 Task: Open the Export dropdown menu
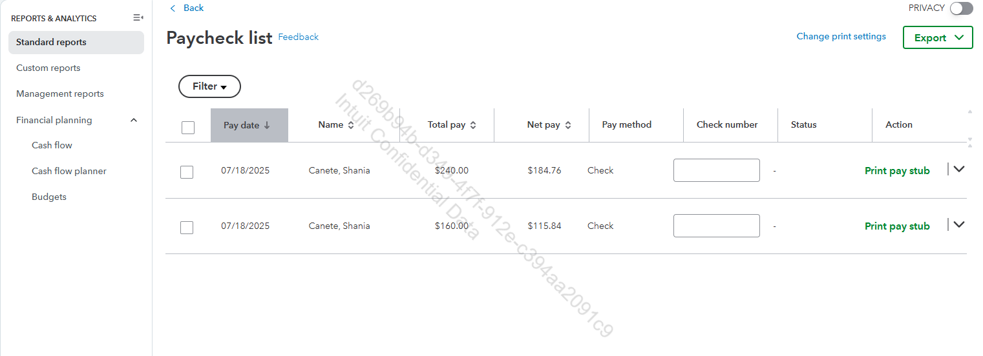point(937,38)
